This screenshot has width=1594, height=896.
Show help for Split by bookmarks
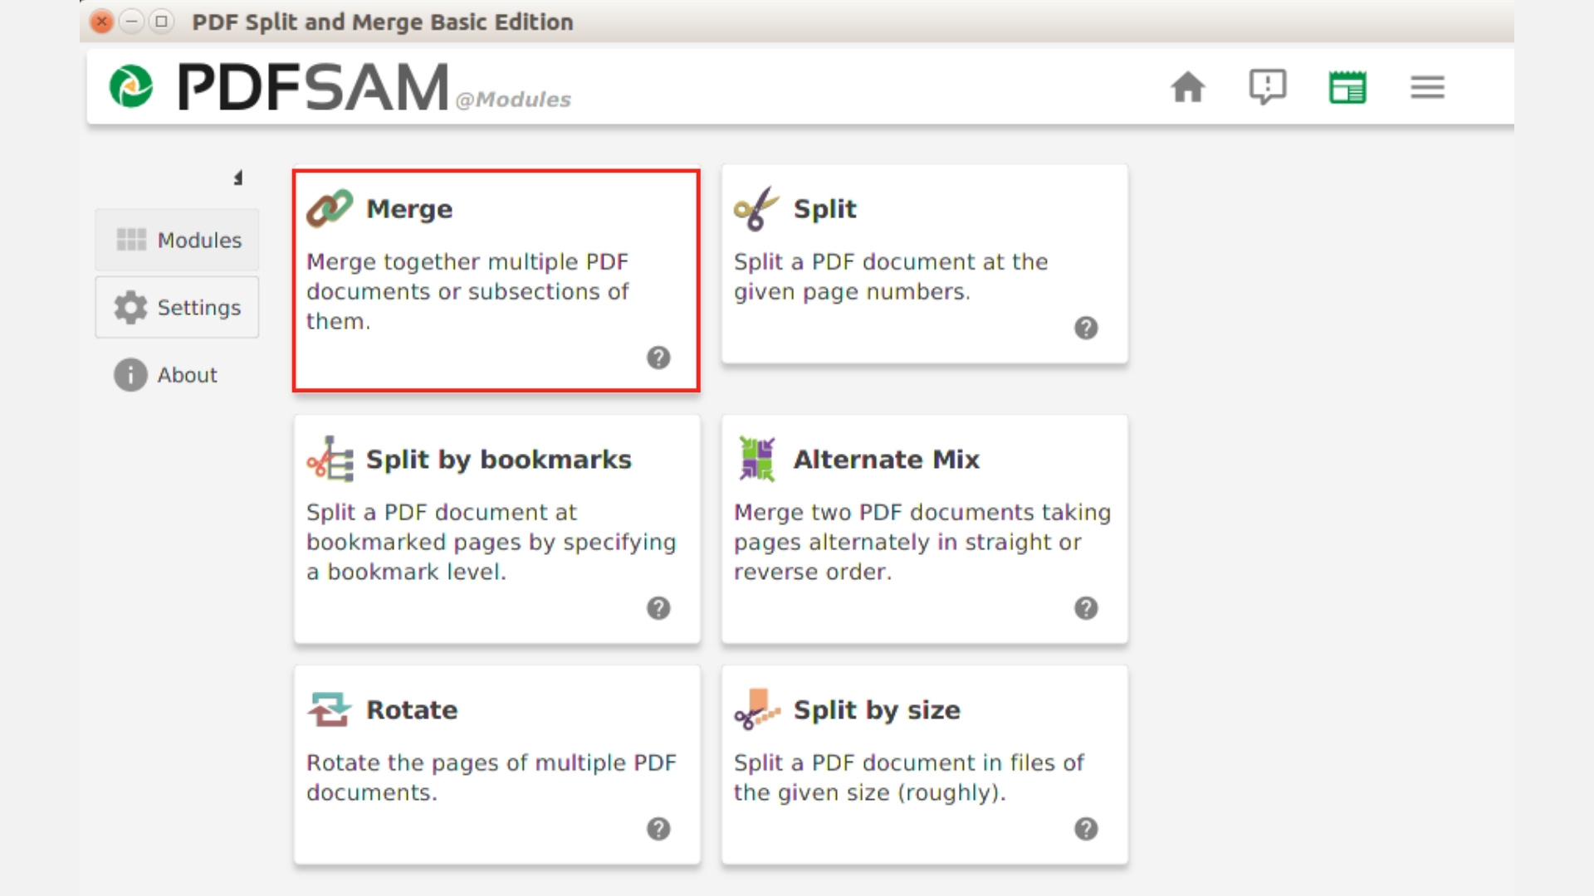658,608
